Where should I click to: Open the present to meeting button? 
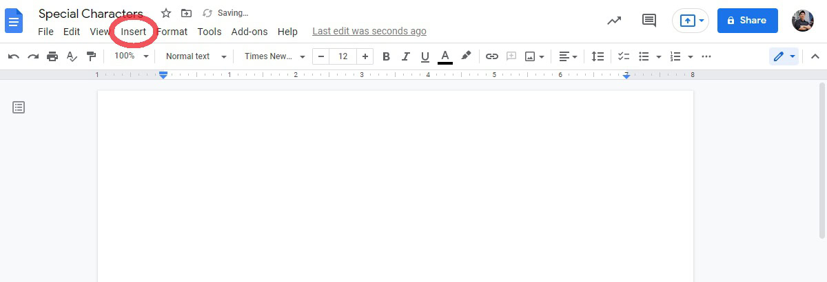[691, 21]
